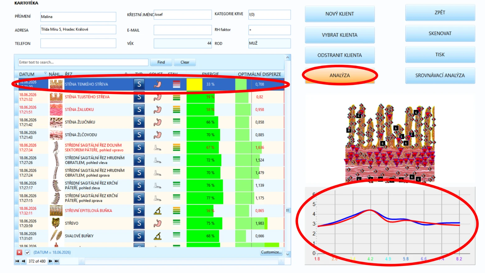Screen dimensions: 485x273
Task: Uncheck the DATUM = 18.06.2026 filter checkbox
Action: [x=27, y=252]
